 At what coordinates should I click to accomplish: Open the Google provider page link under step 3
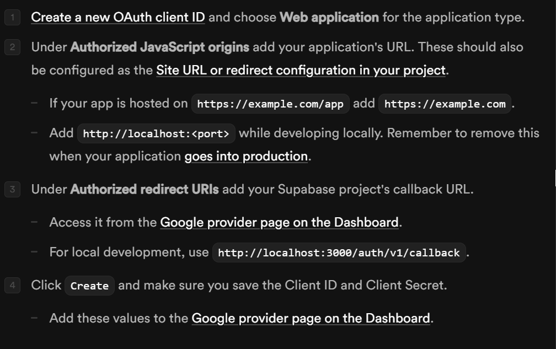(279, 223)
